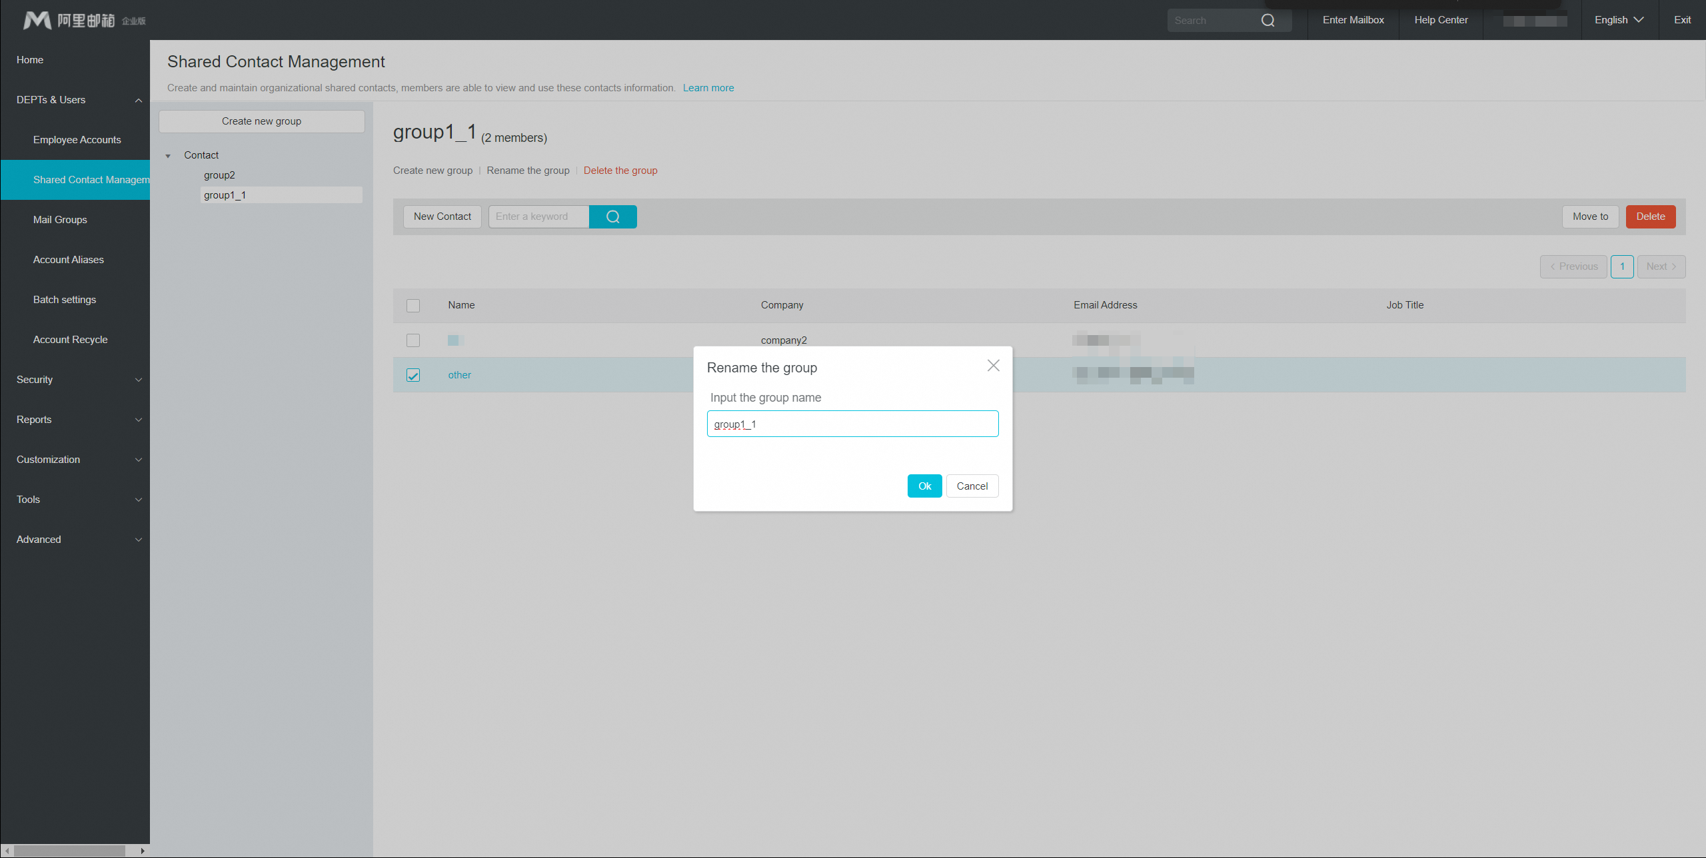Click the Ok button to confirm rename
Image resolution: width=1706 pixels, height=858 pixels.
coord(925,485)
